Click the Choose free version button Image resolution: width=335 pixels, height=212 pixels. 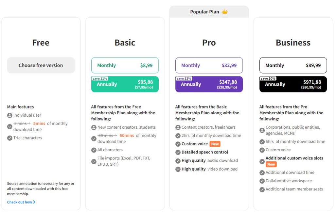[x=41, y=65]
